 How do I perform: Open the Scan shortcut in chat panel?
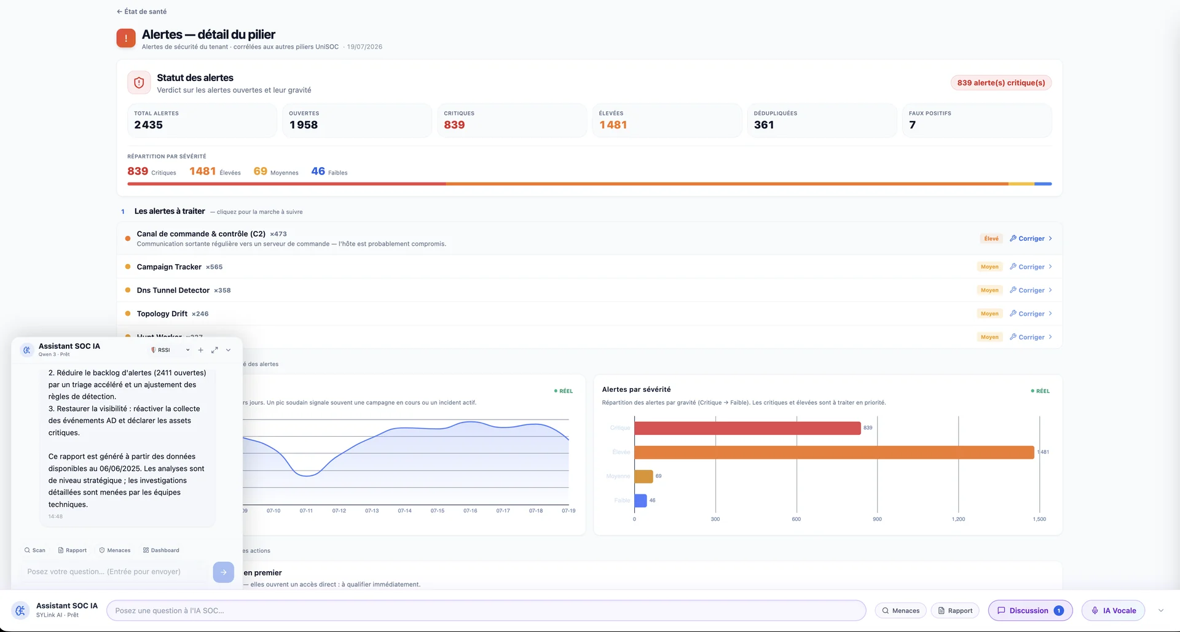pyautogui.click(x=35, y=550)
